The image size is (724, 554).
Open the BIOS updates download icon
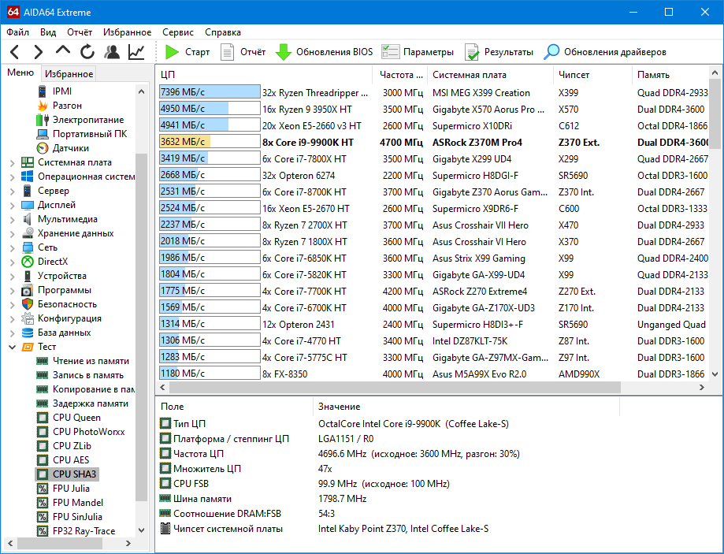pyautogui.click(x=284, y=52)
